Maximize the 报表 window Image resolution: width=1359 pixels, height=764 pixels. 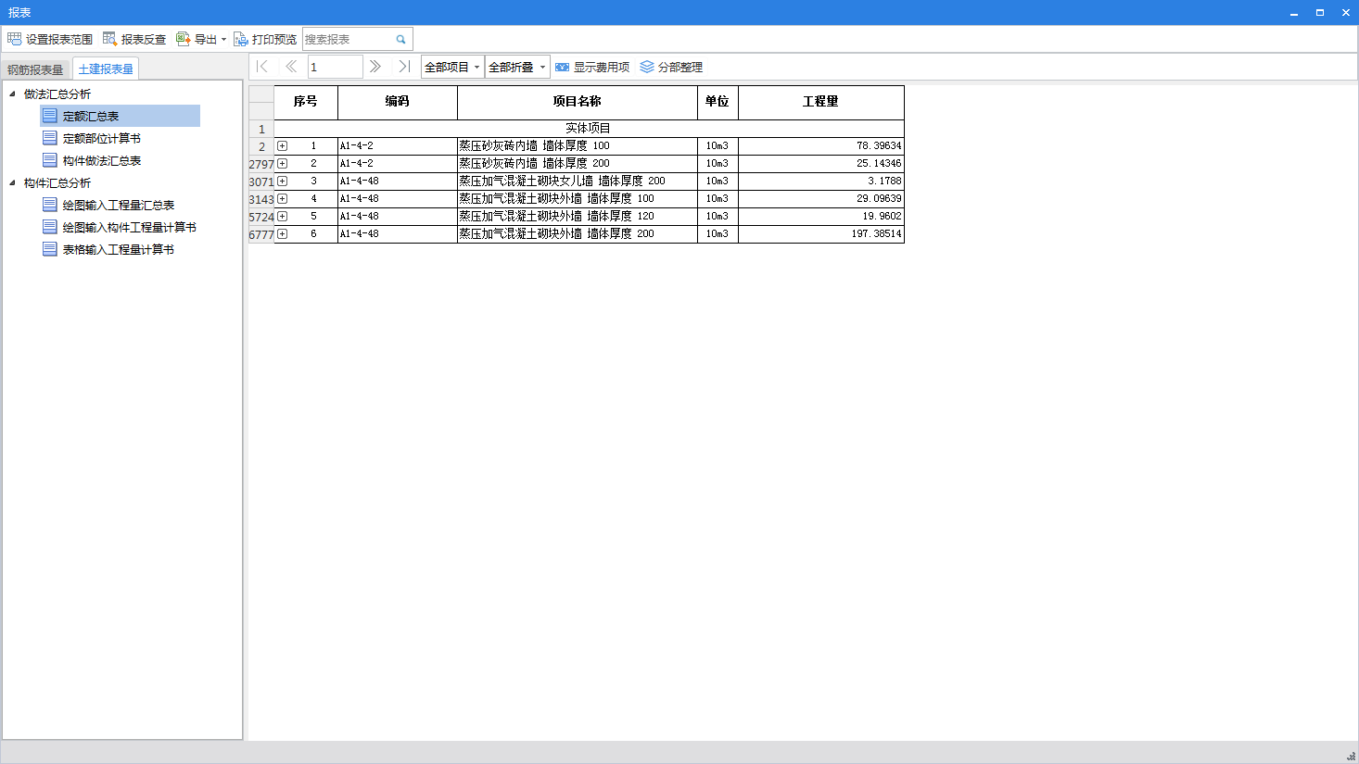point(1320,12)
